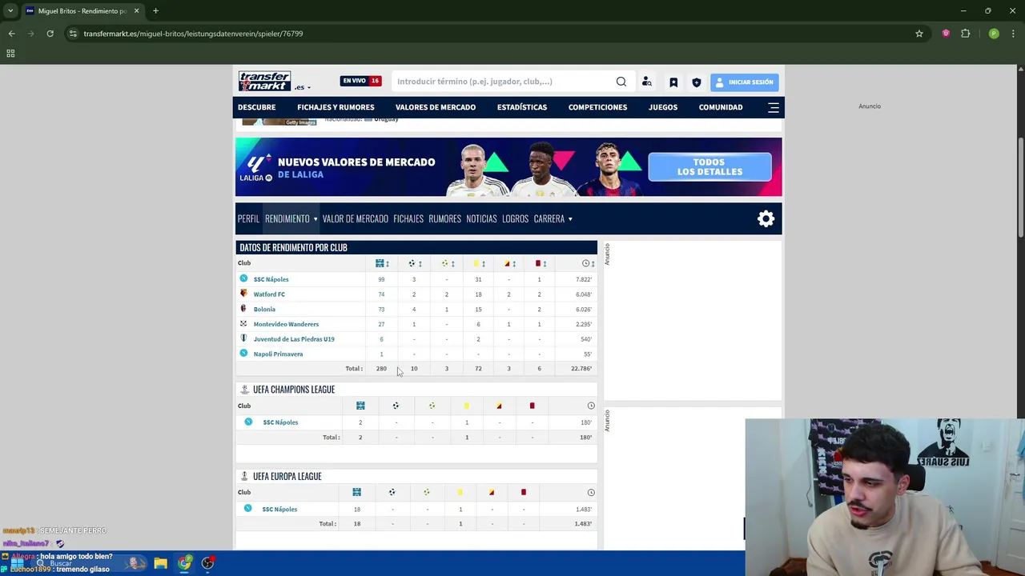Switch to the RUMORES tab

click(x=444, y=219)
